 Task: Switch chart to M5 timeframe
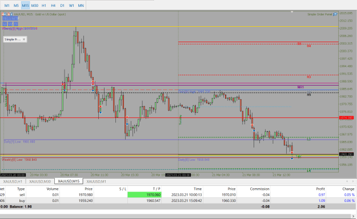[16, 6]
